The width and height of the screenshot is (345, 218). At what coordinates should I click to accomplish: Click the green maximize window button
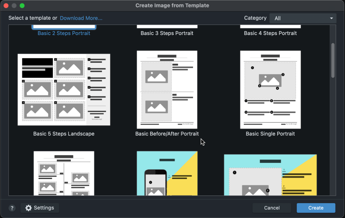[22, 6]
